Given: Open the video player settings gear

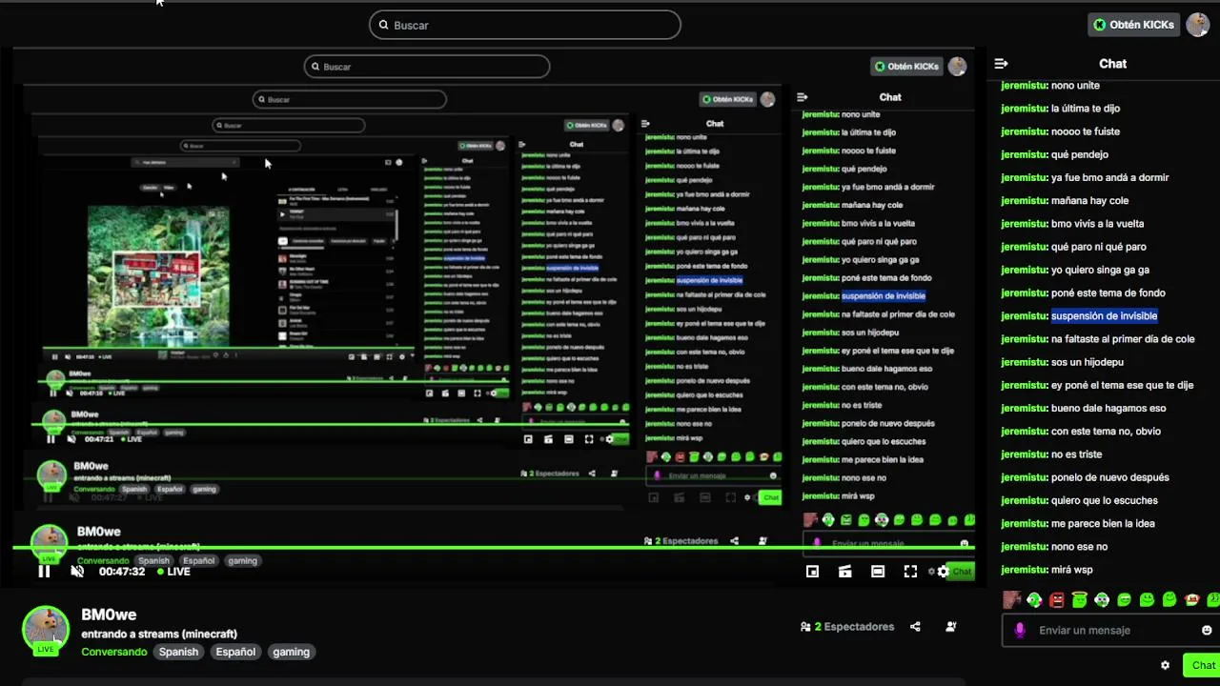Looking at the screenshot, I should [943, 572].
